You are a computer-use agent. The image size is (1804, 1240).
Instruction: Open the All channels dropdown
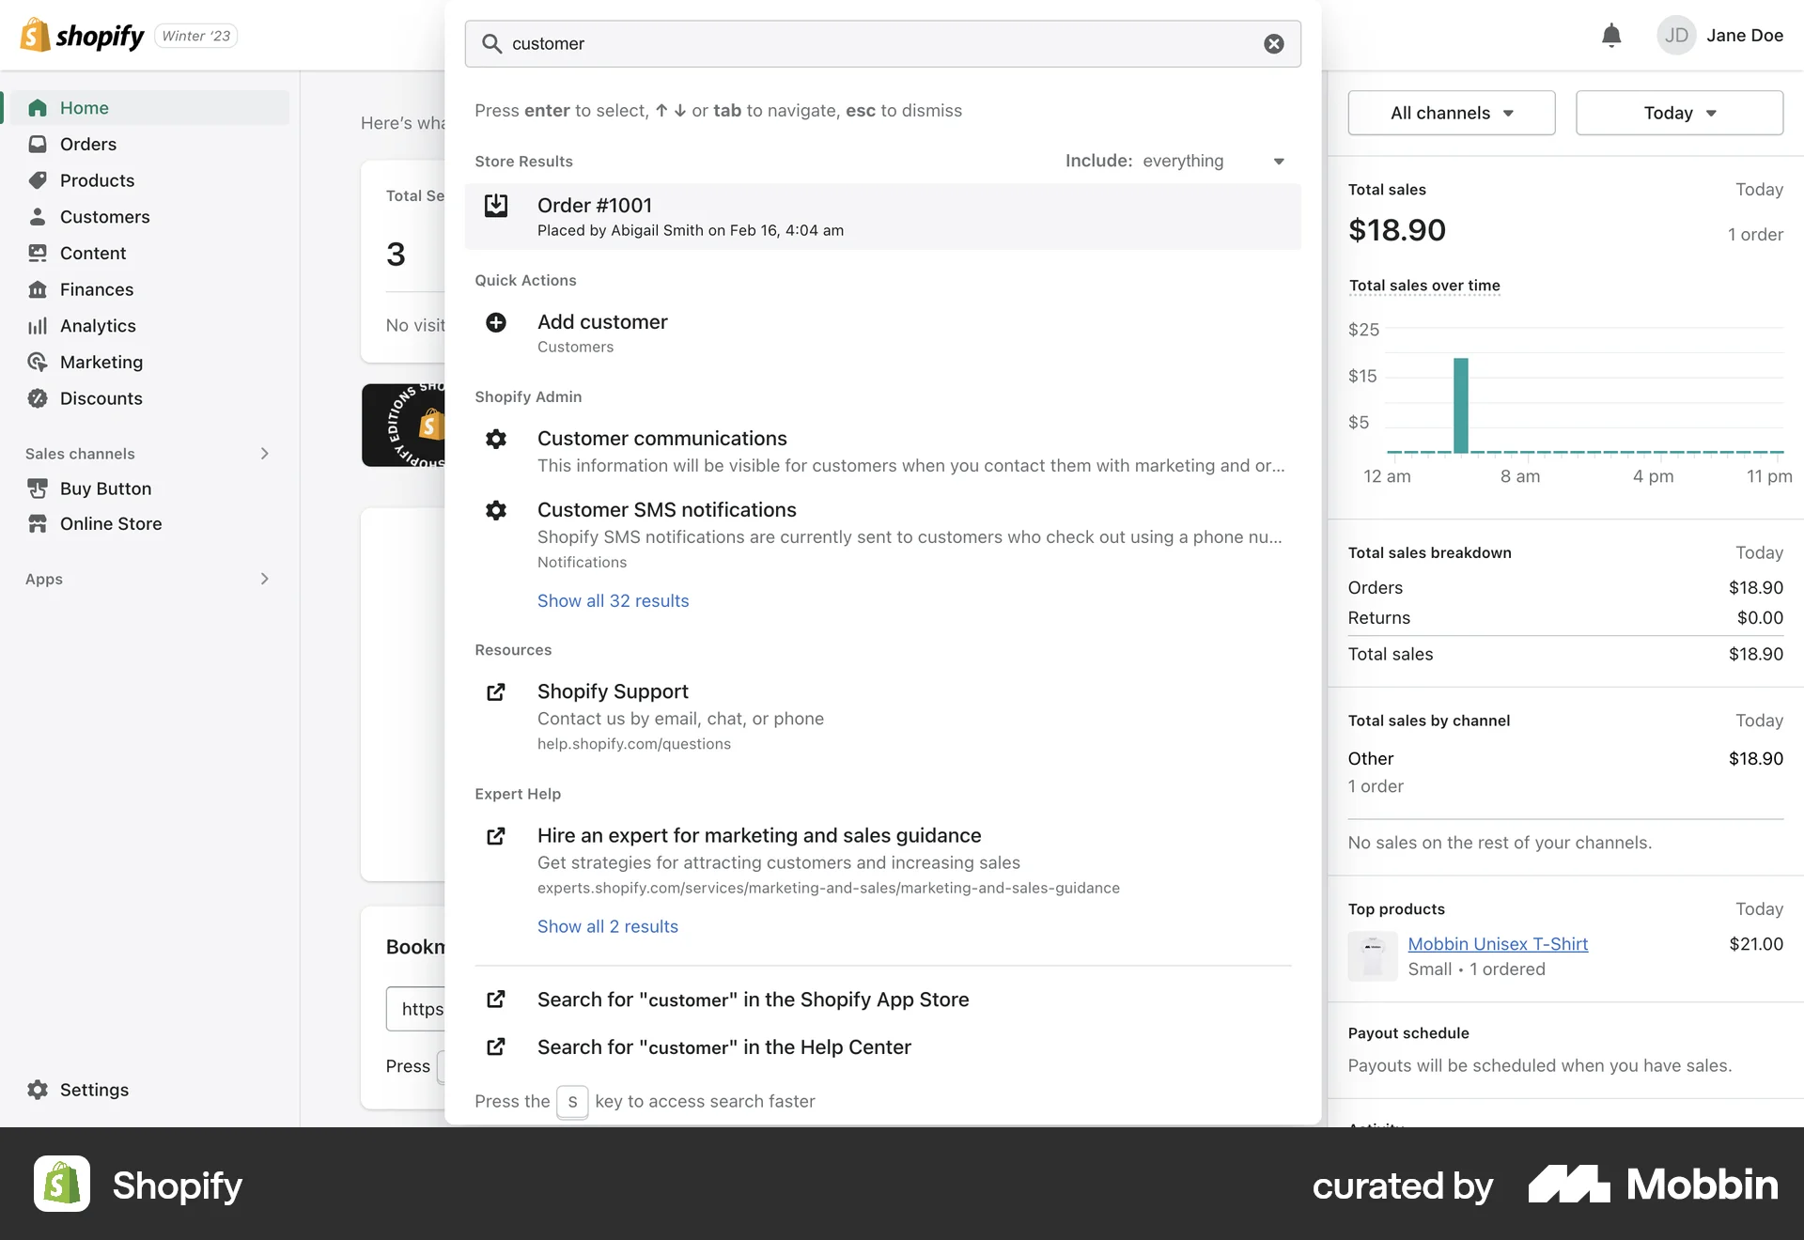click(x=1451, y=113)
